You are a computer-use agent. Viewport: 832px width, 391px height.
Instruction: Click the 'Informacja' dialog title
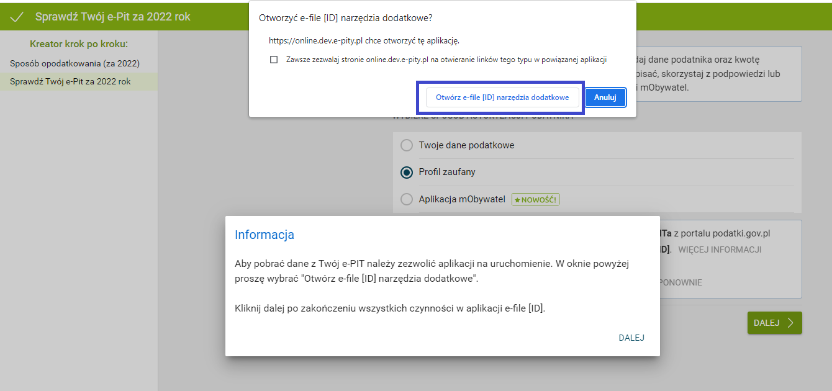point(264,235)
